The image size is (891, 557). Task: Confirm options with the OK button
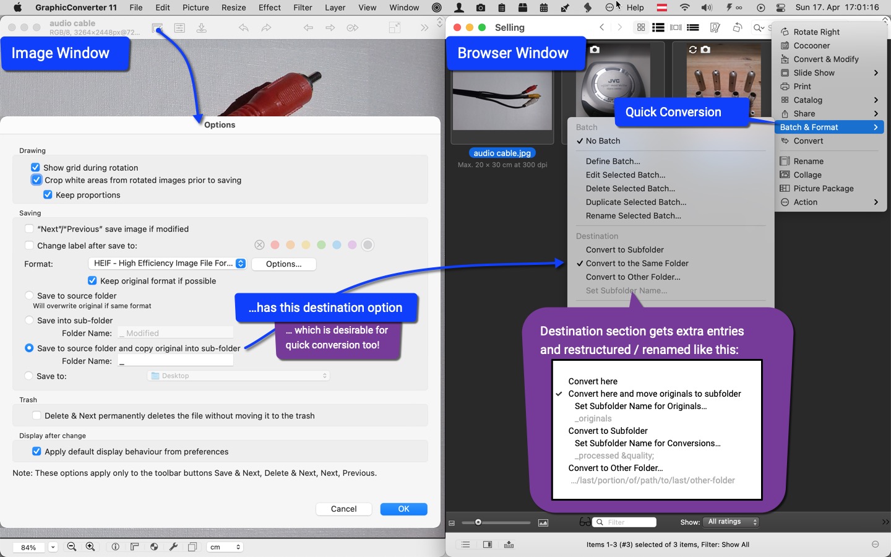403,509
